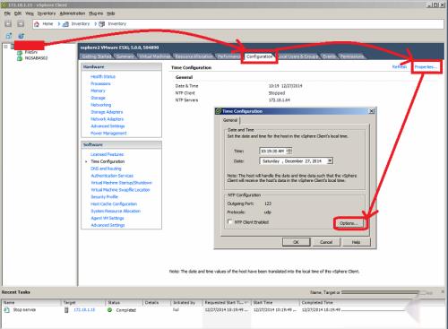This screenshot has height=329, width=448.
Task: Open the Edit menu
Action: tap(18, 13)
